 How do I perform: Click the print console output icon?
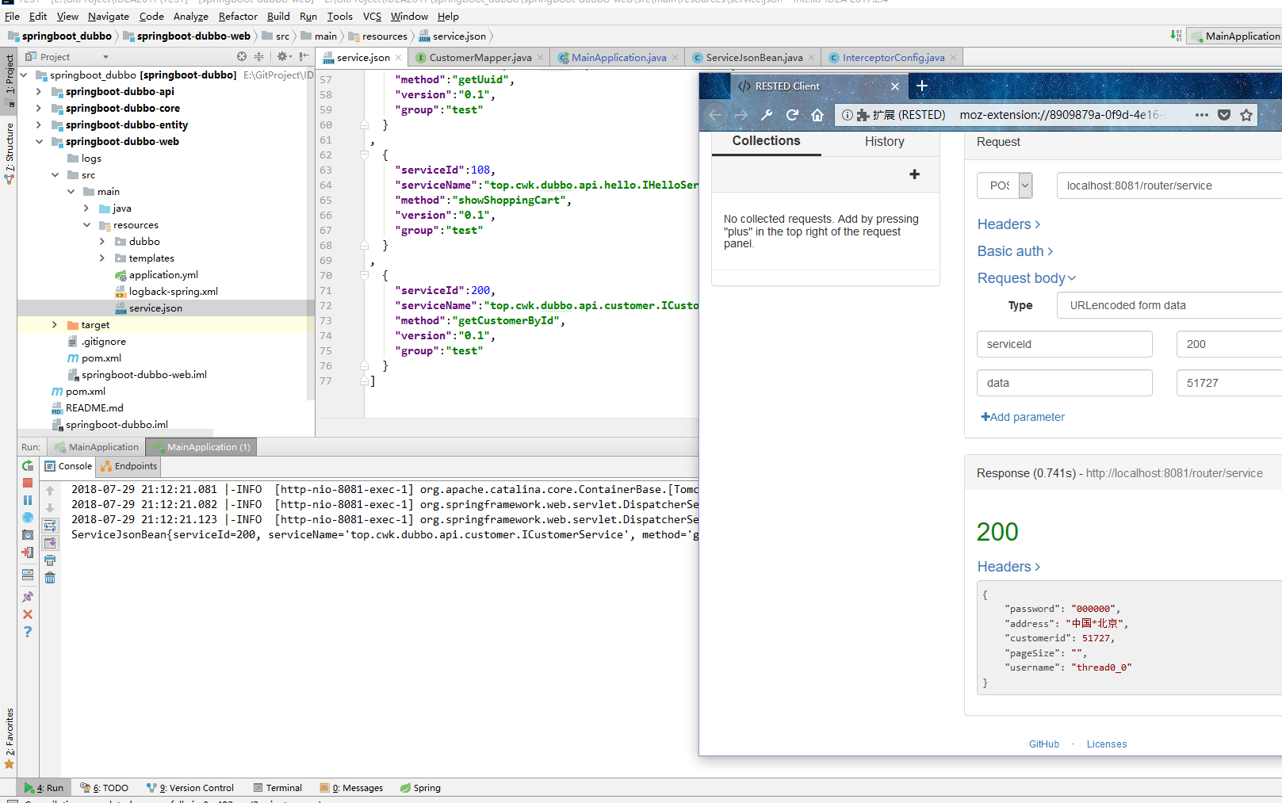(50, 560)
